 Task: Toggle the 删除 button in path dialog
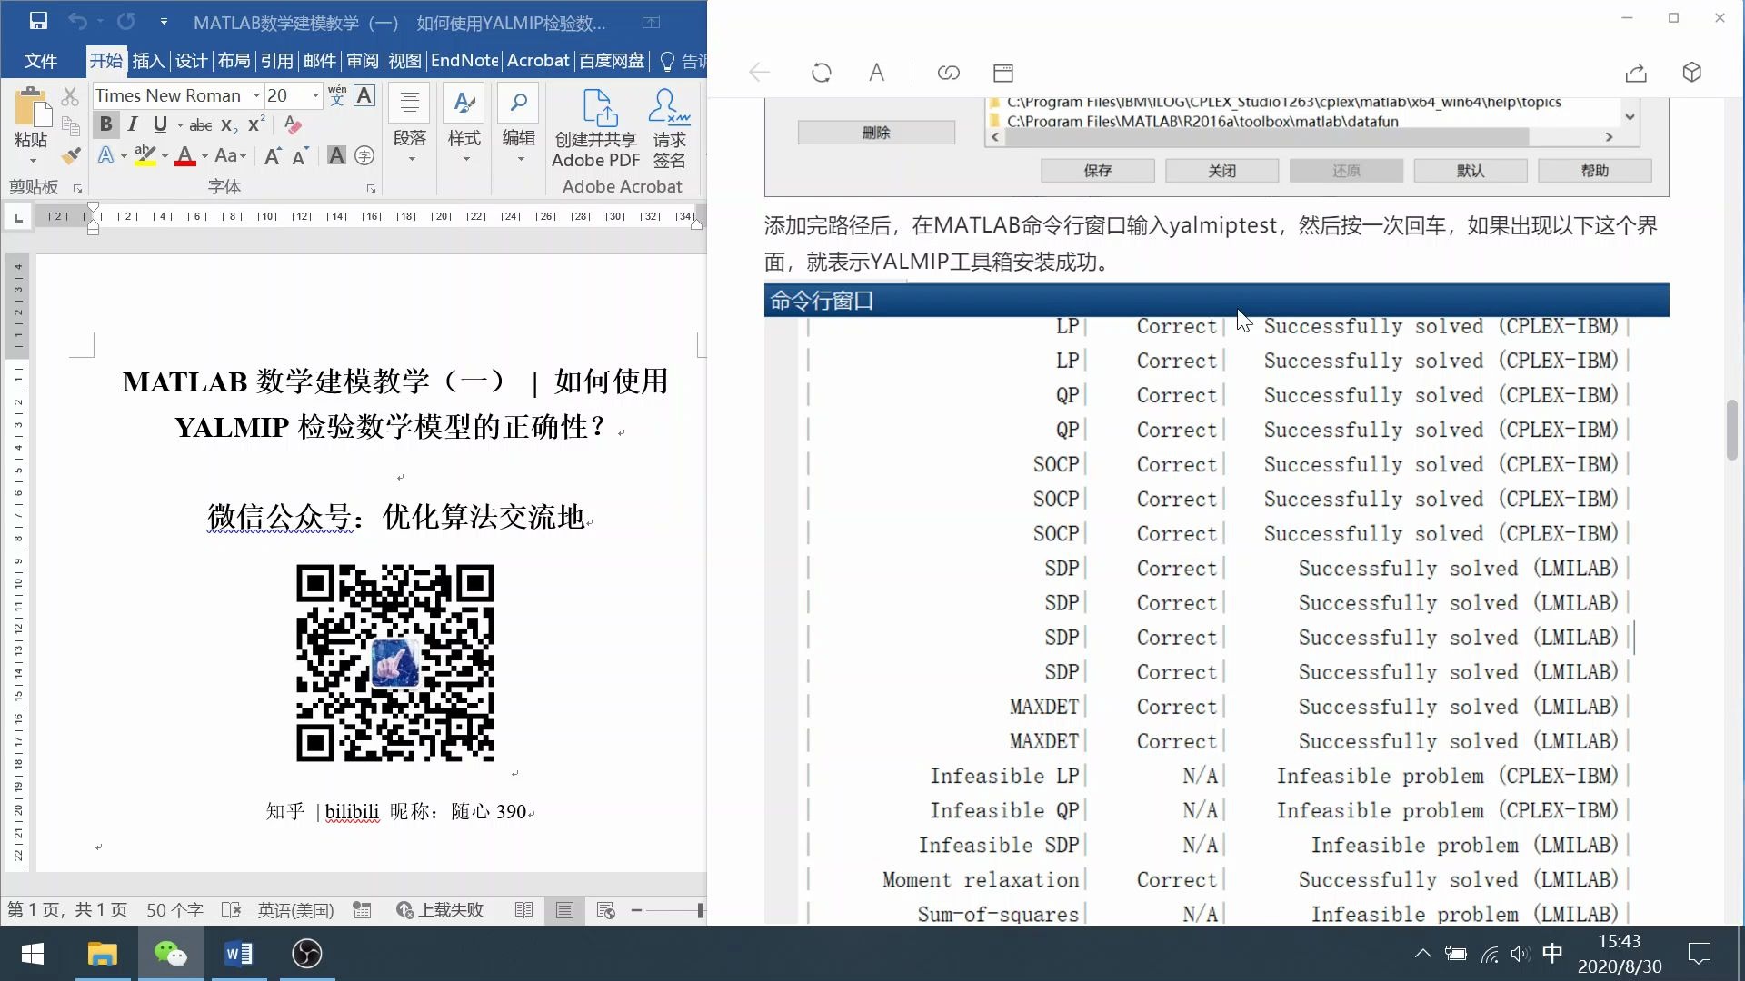click(875, 132)
